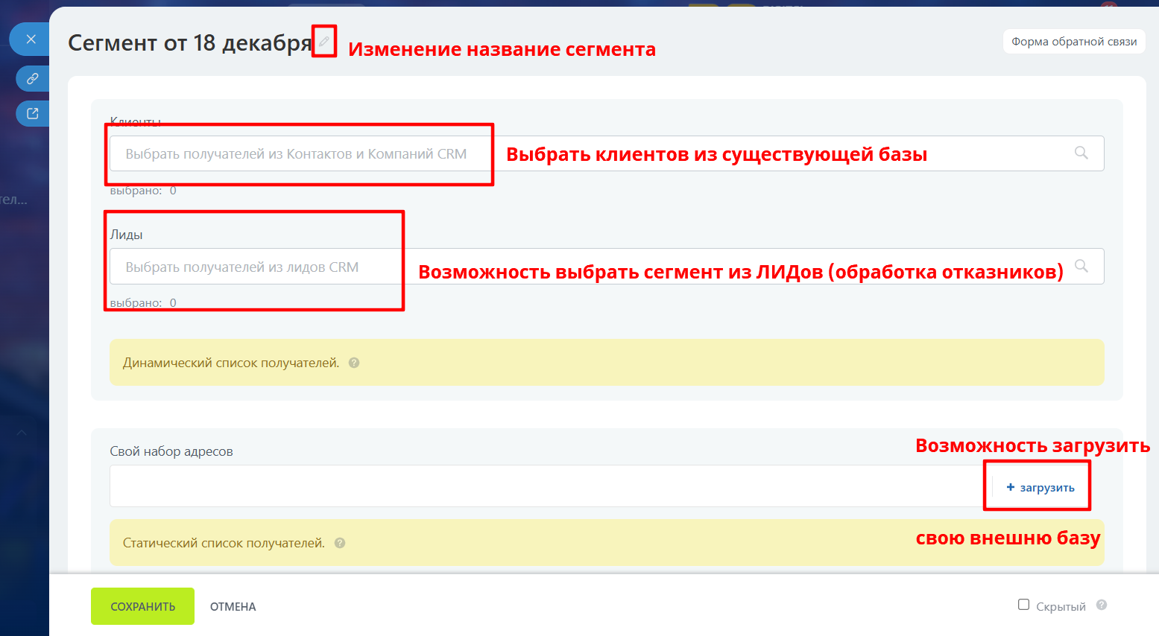Screen dimensions: 1159x636
Task: Open segment in new window icon
Action: 33,113
